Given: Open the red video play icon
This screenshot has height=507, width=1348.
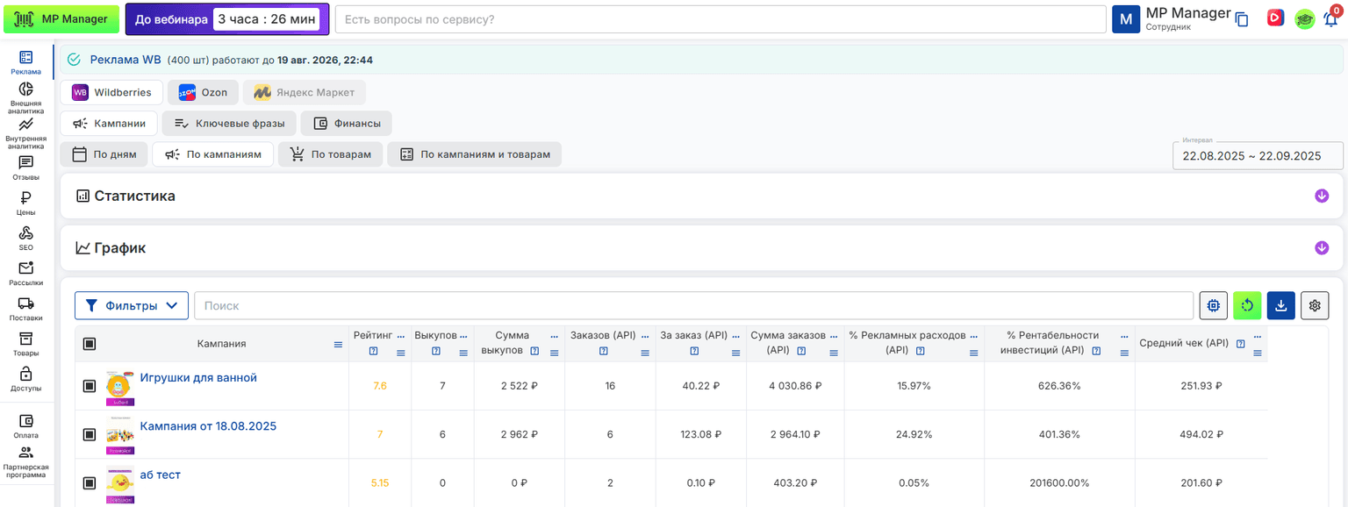Looking at the screenshot, I should [1276, 18].
